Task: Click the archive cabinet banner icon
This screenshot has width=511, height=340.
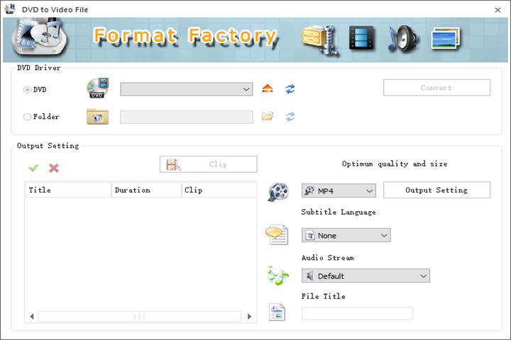Action: pos(320,39)
